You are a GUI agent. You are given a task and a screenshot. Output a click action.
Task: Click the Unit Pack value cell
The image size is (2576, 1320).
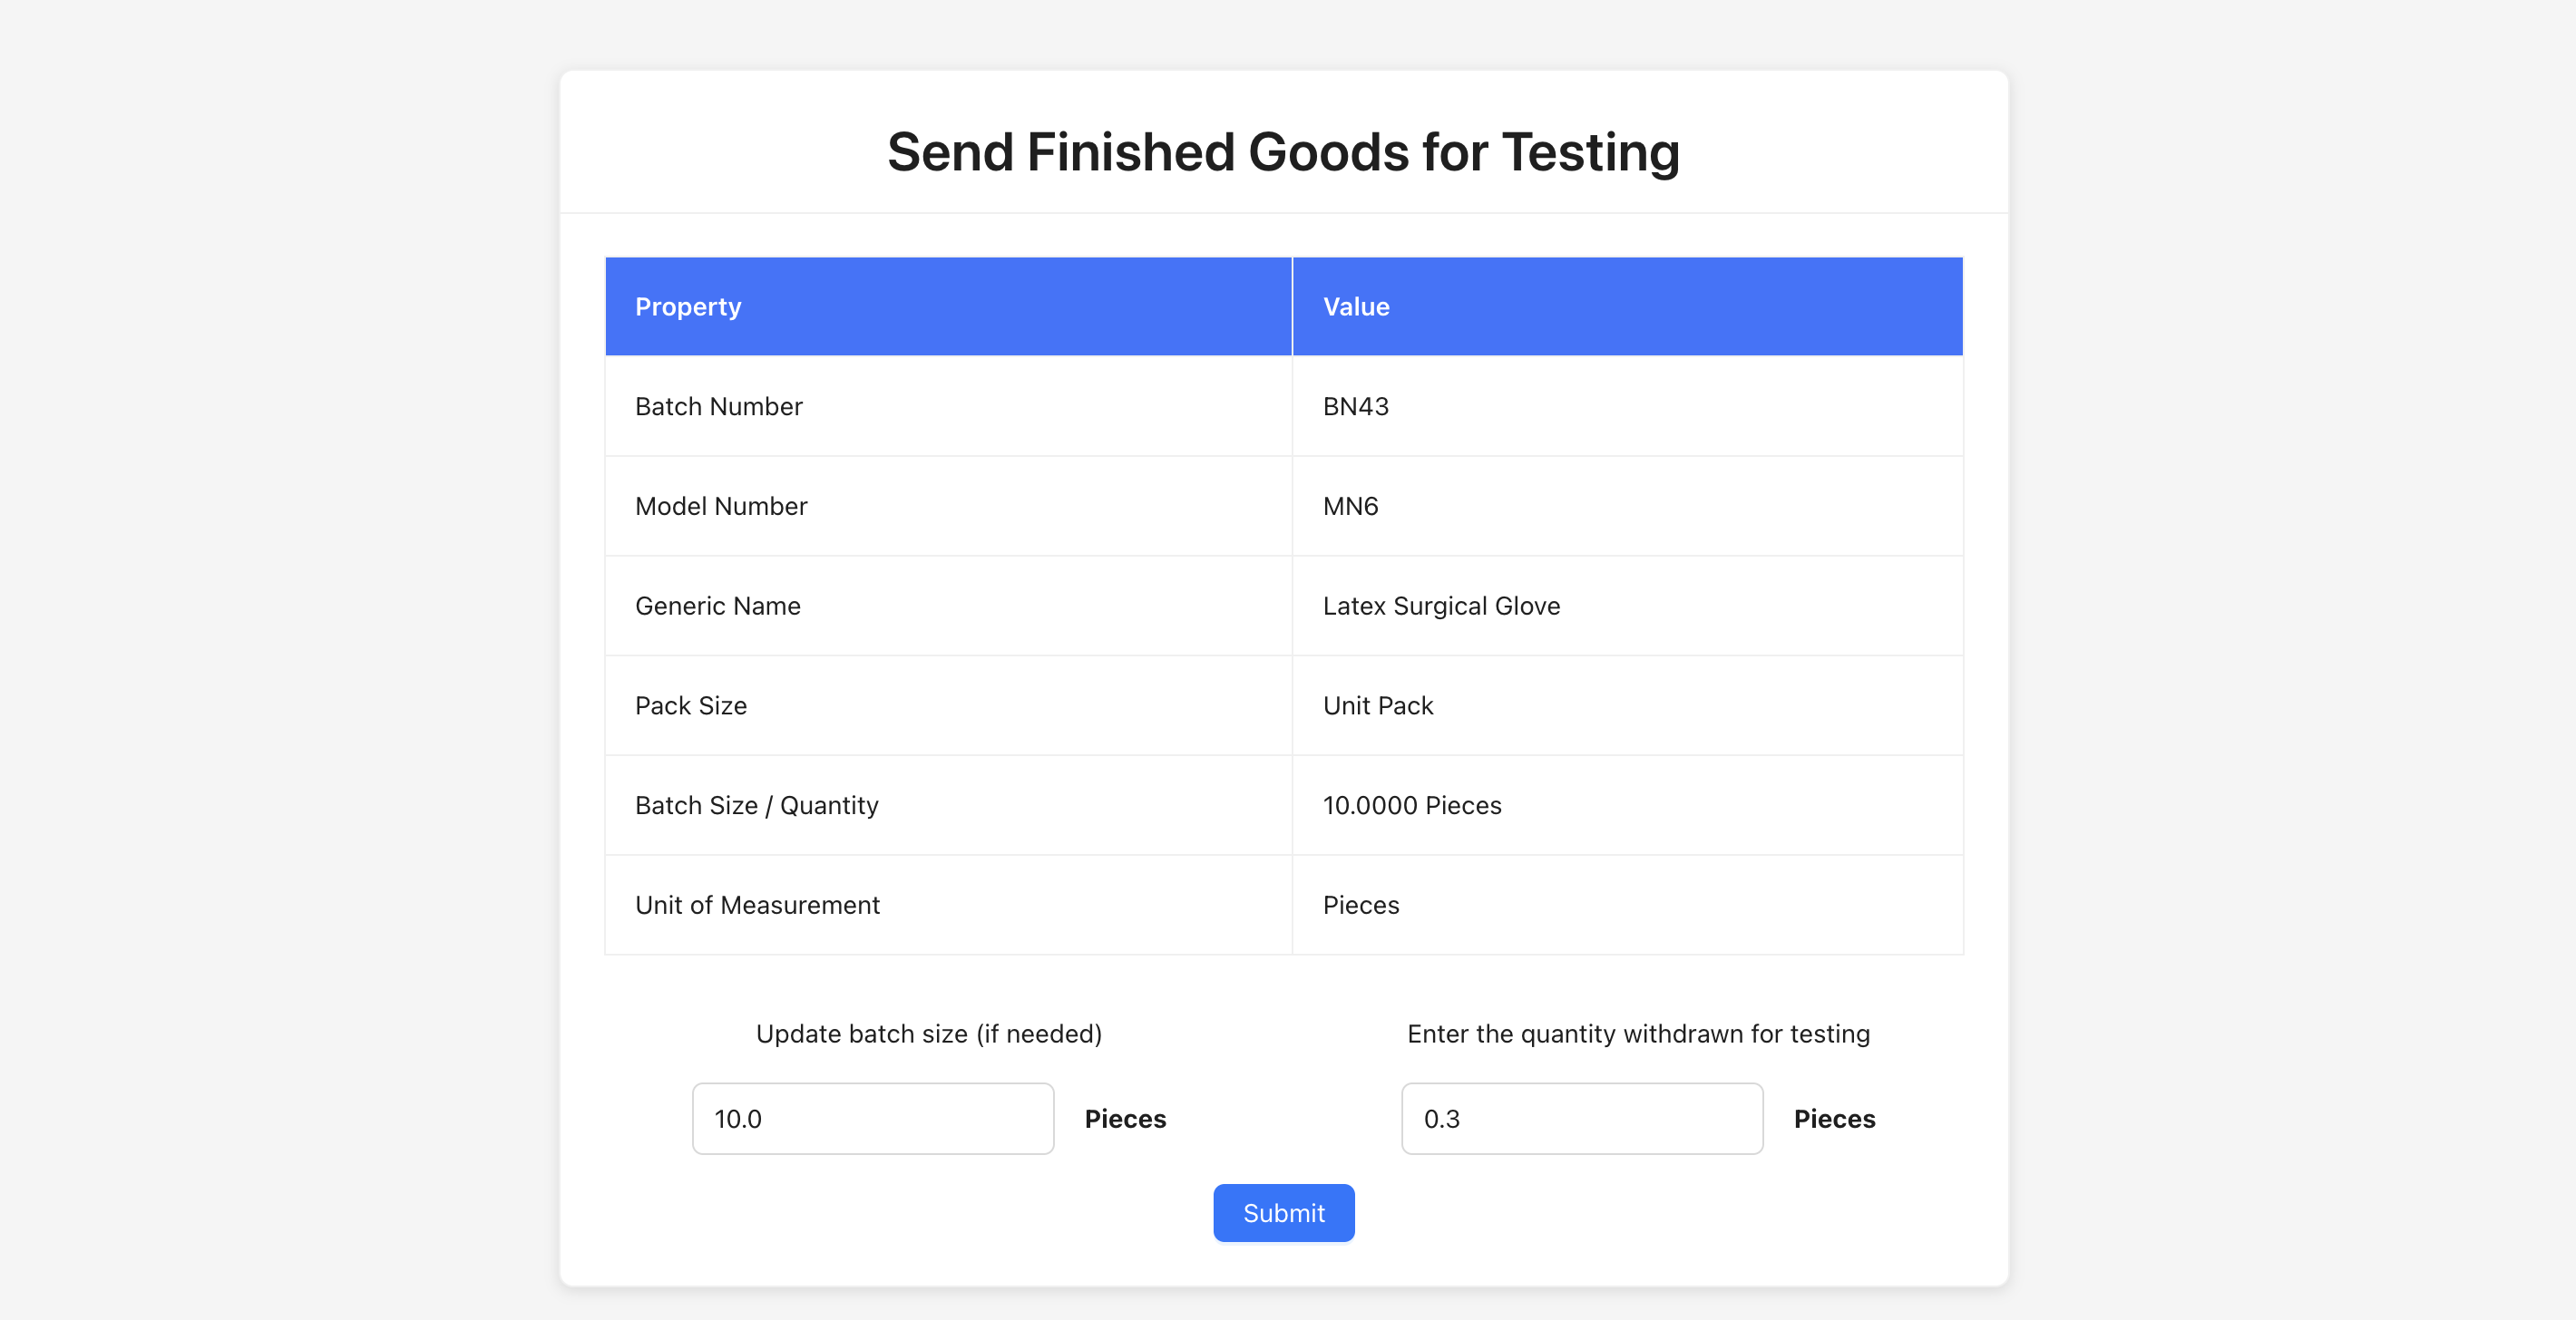[1378, 705]
